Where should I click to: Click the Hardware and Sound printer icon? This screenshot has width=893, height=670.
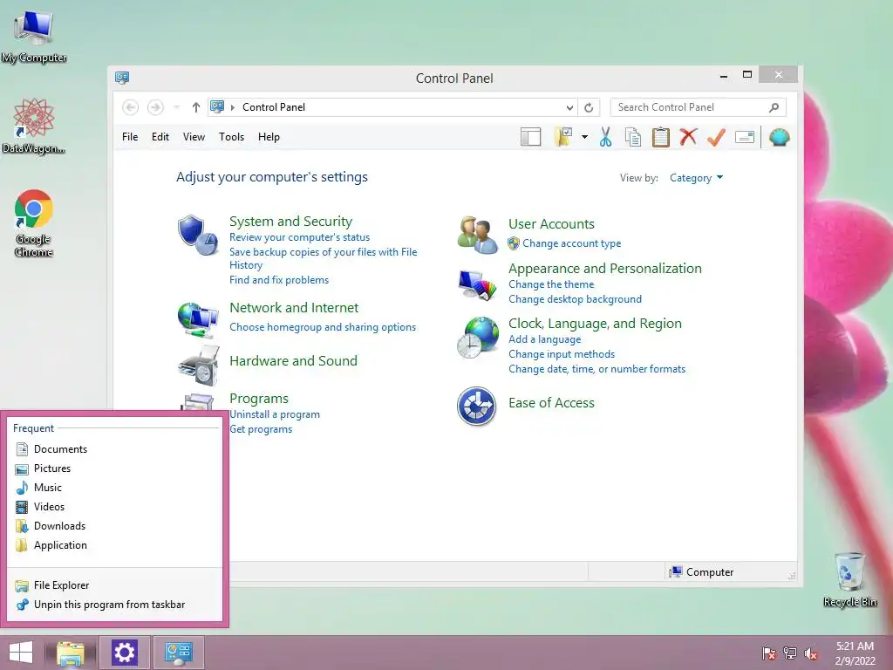tap(198, 366)
